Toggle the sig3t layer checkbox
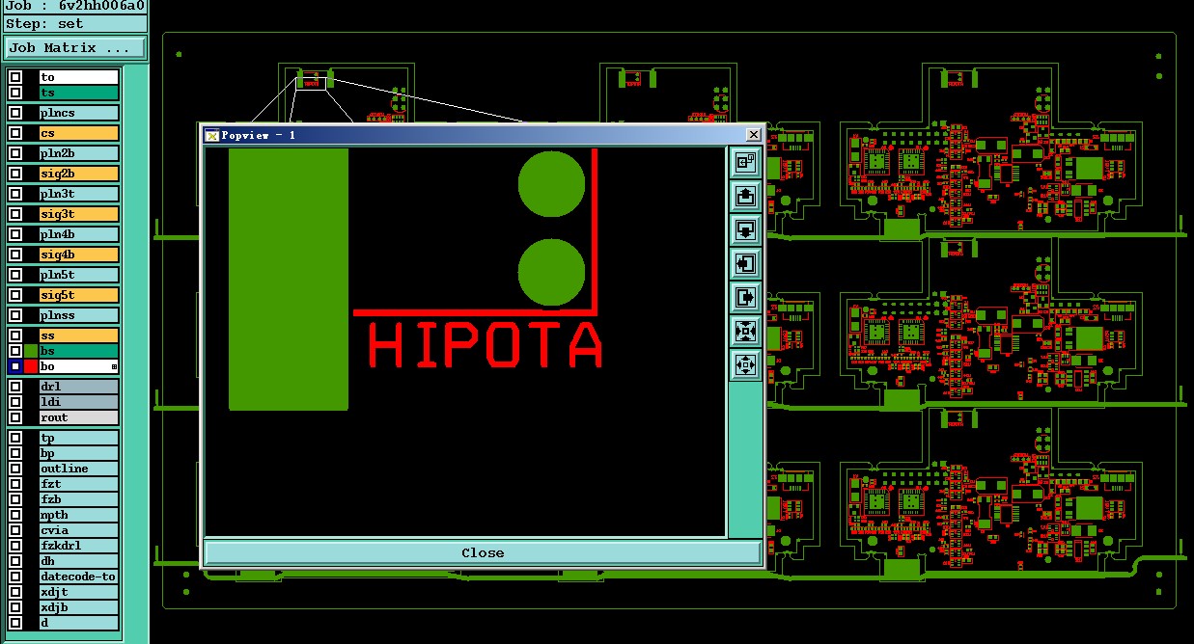 15,214
